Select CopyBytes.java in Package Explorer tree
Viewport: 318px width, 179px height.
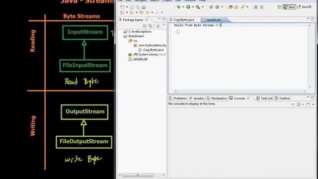[x=151, y=50]
